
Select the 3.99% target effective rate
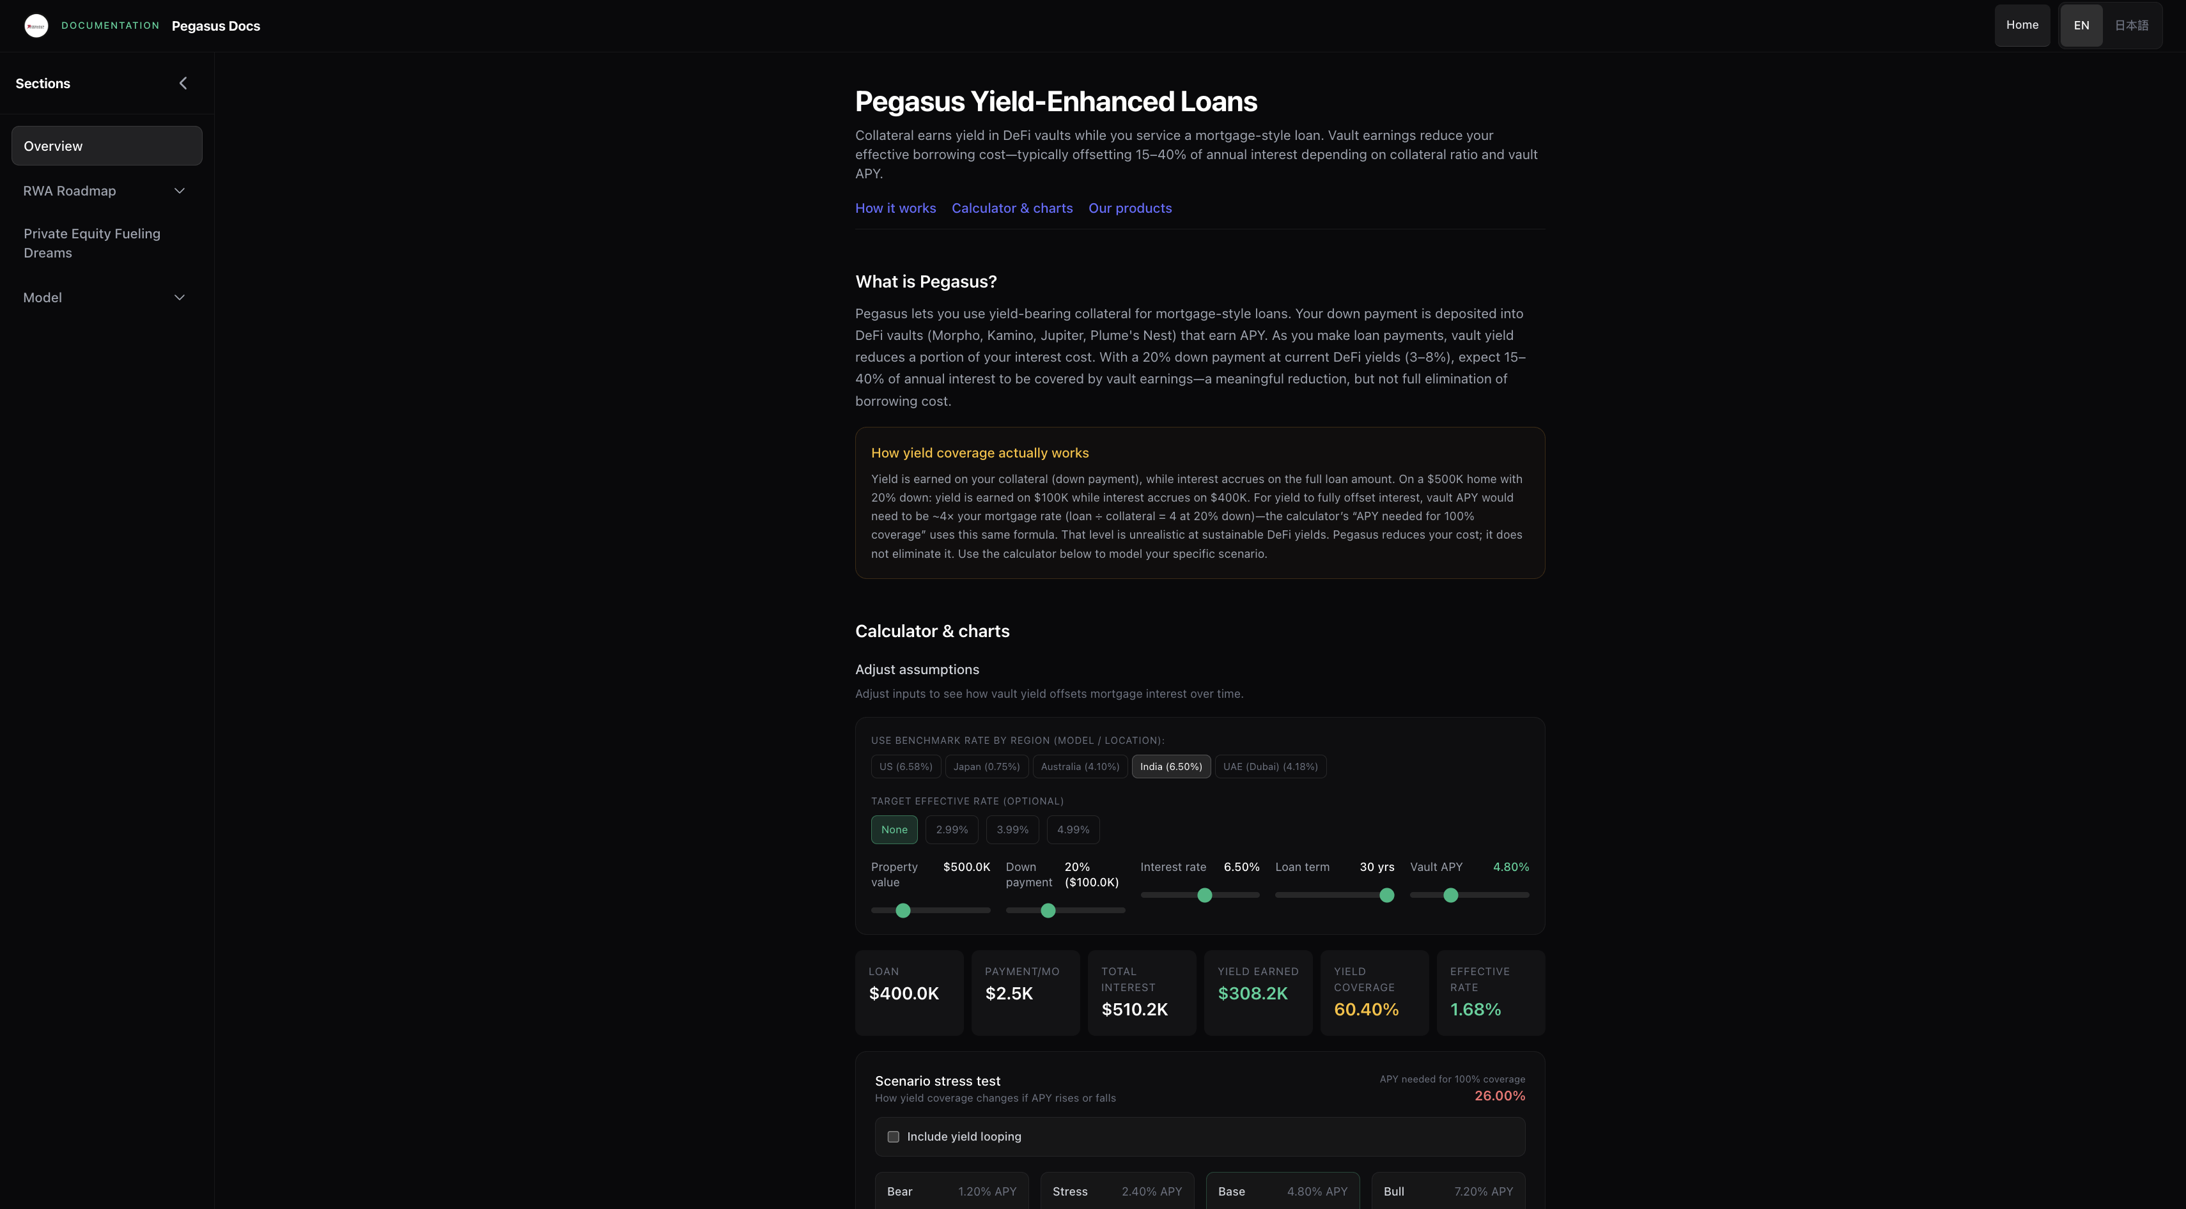(x=1012, y=830)
